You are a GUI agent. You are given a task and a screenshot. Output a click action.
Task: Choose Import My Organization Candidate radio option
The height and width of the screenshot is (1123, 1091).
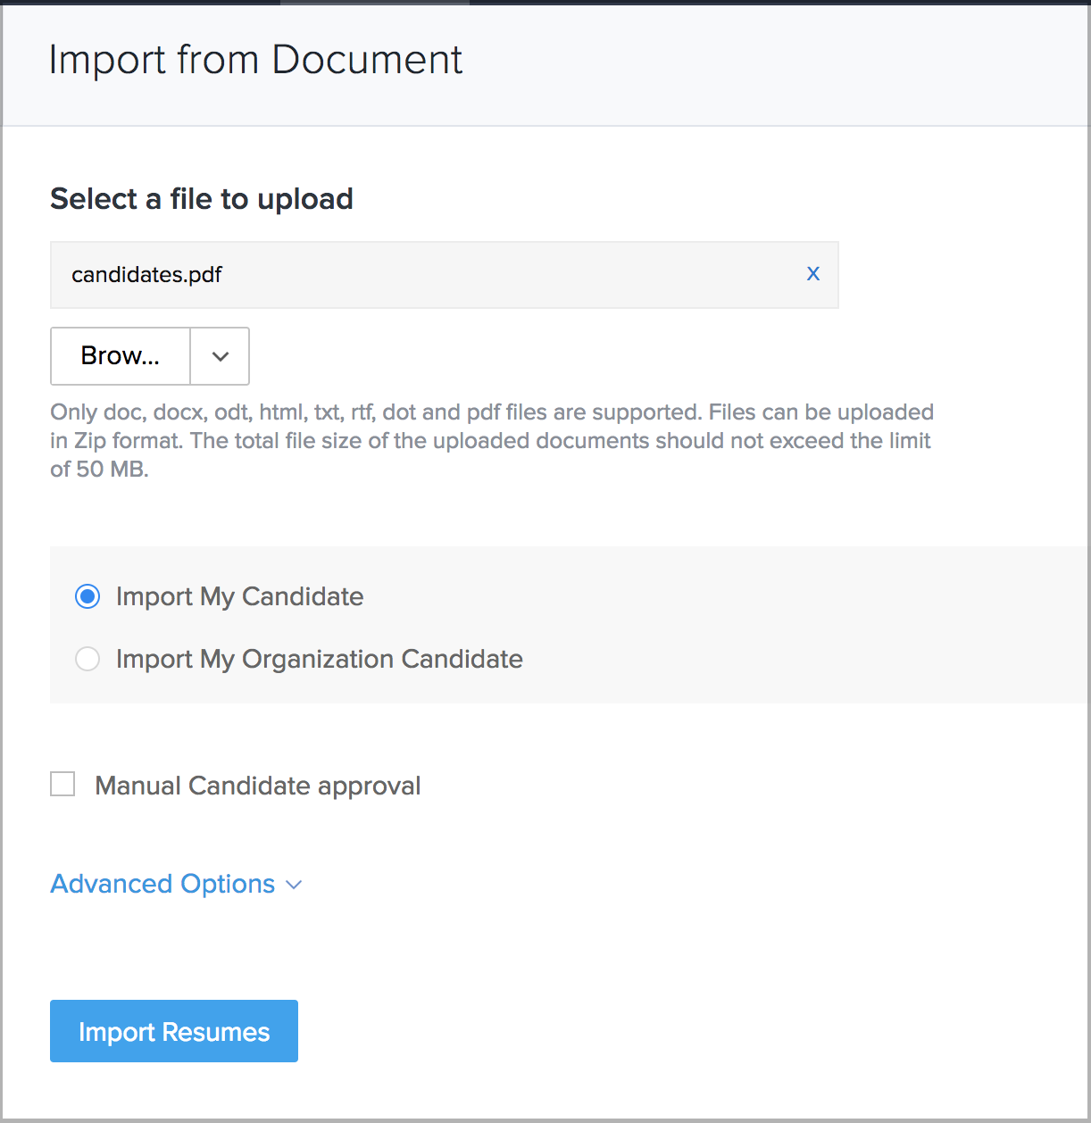(87, 659)
